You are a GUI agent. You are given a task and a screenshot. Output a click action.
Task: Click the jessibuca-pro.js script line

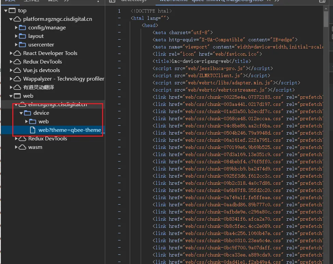tap(212, 68)
